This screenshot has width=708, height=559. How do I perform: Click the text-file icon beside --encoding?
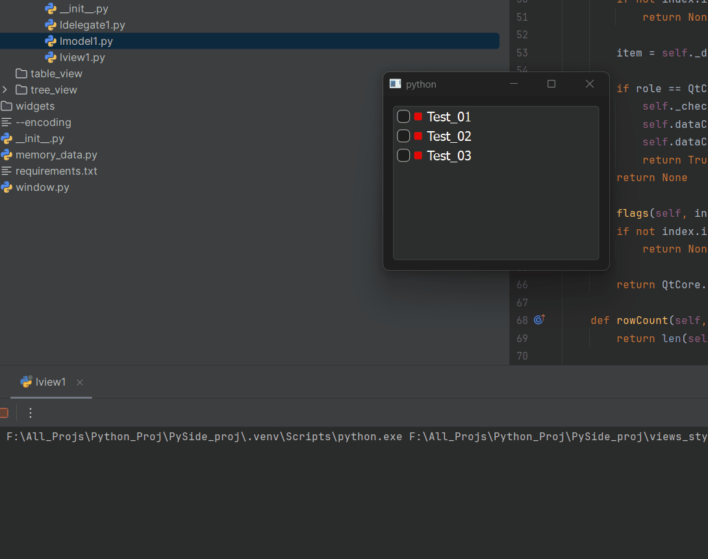(x=6, y=122)
